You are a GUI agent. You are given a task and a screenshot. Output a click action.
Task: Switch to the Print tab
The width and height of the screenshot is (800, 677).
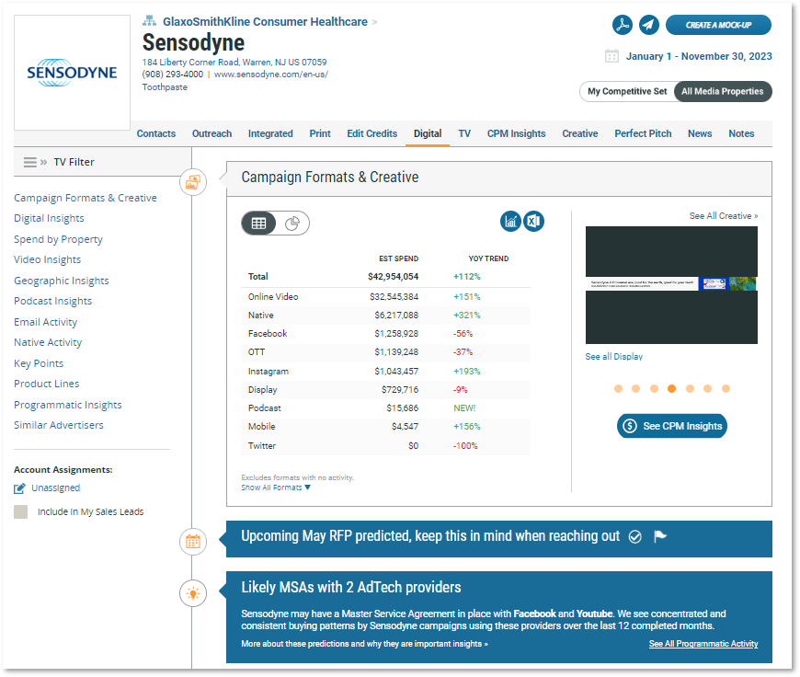point(320,133)
